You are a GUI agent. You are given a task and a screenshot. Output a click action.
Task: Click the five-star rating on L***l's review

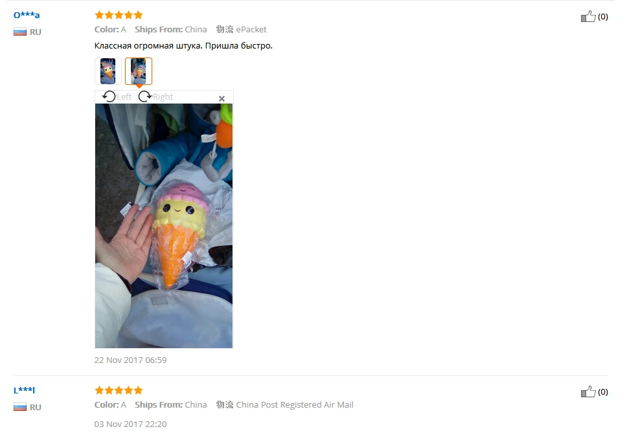[x=119, y=390]
